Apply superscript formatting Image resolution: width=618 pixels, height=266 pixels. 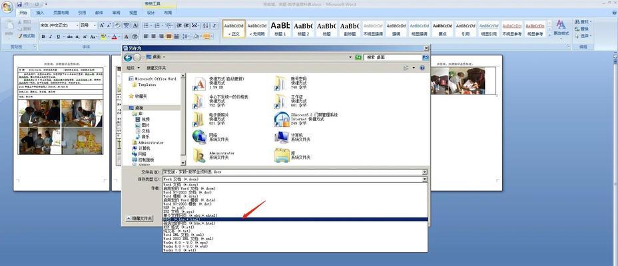click(x=85, y=37)
